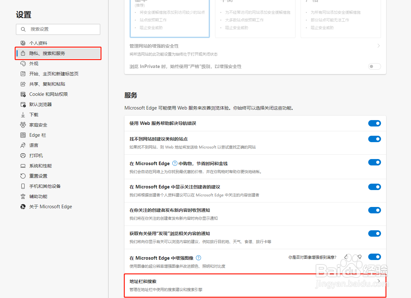The width and height of the screenshot is (411, 298).
Task: Click the help icon after 在 Microsoft Edge 中购物
Action: [x=175, y=163]
